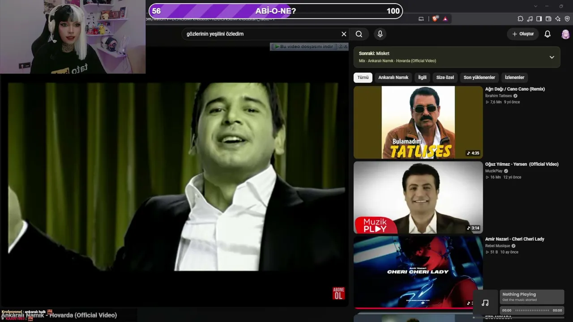Click the Nothing Playing widget progress bar
Viewport: 573px width, 322px height.
532,310
